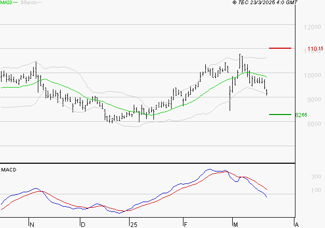This screenshot has height=228, width=325.
Task: Click the F month marker on time axis
Action: click(x=186, y=224)
